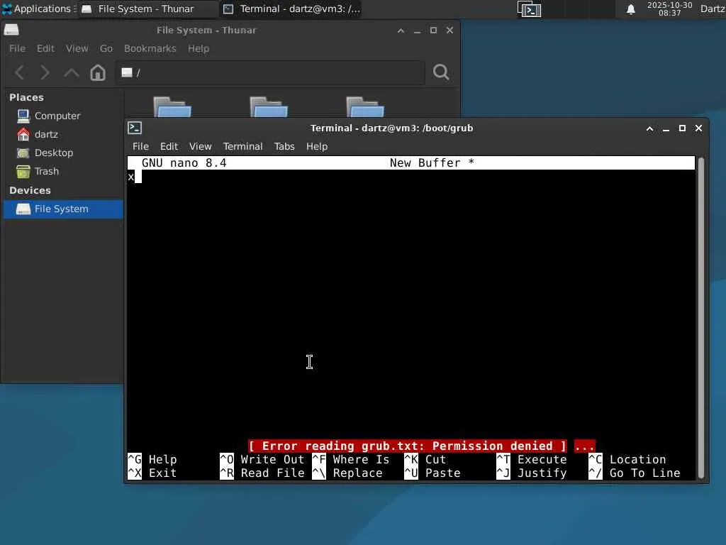Open Terminal window Tabs menu

point(284,146)
